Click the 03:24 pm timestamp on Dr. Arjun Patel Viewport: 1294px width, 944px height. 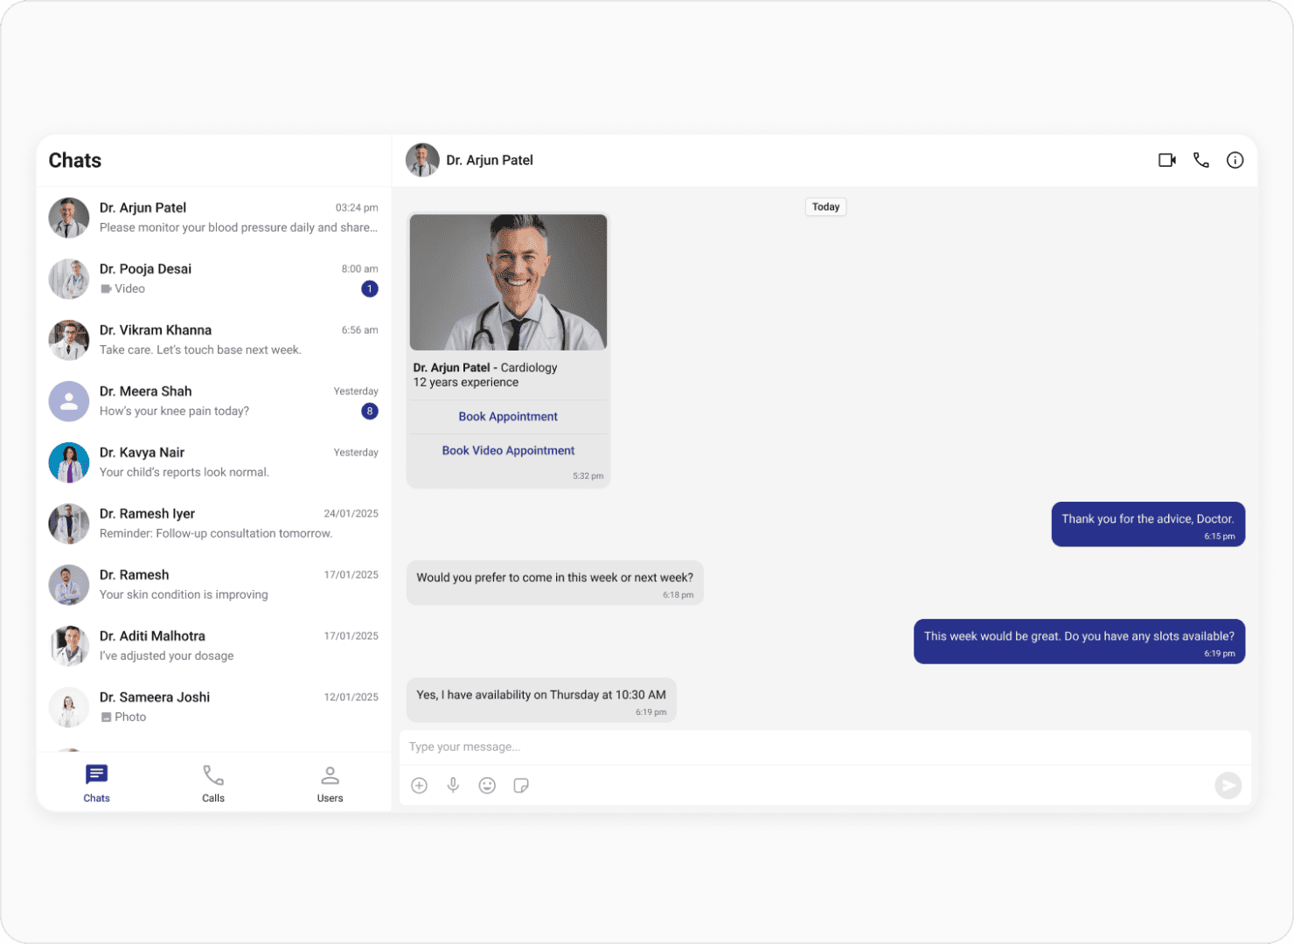pos(357,208)
